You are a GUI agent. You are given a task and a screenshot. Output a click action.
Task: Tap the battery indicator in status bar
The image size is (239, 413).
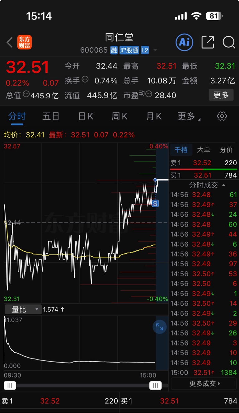(214, 16)
